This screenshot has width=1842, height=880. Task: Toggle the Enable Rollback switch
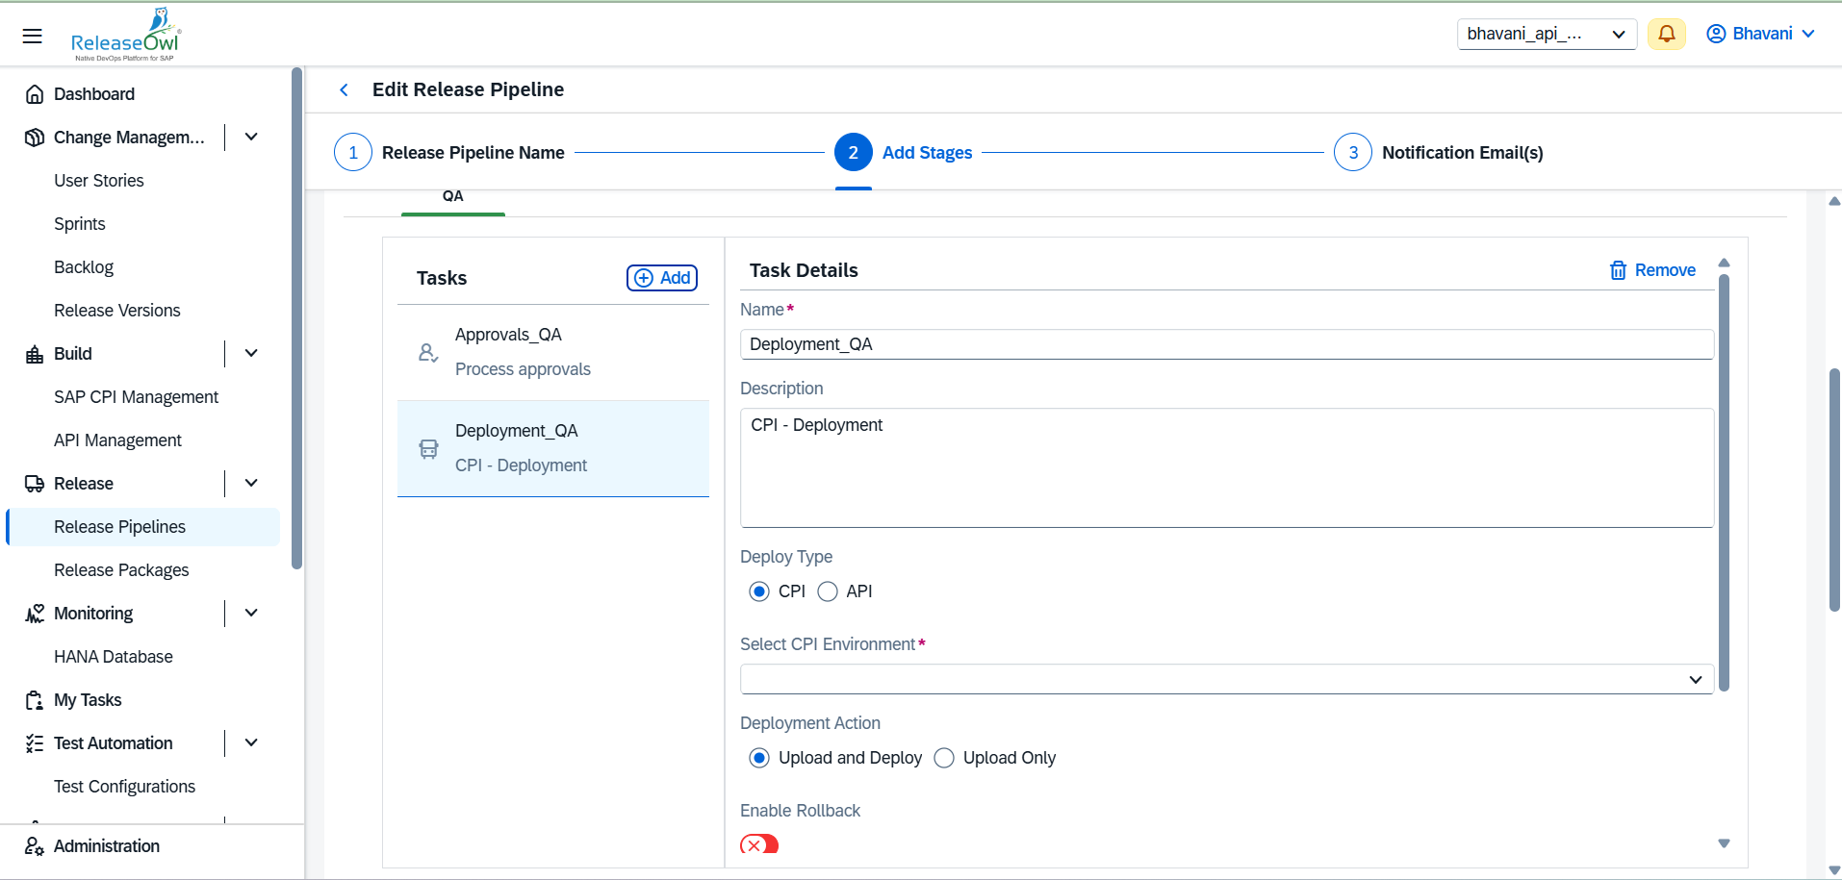coord(758,844)
